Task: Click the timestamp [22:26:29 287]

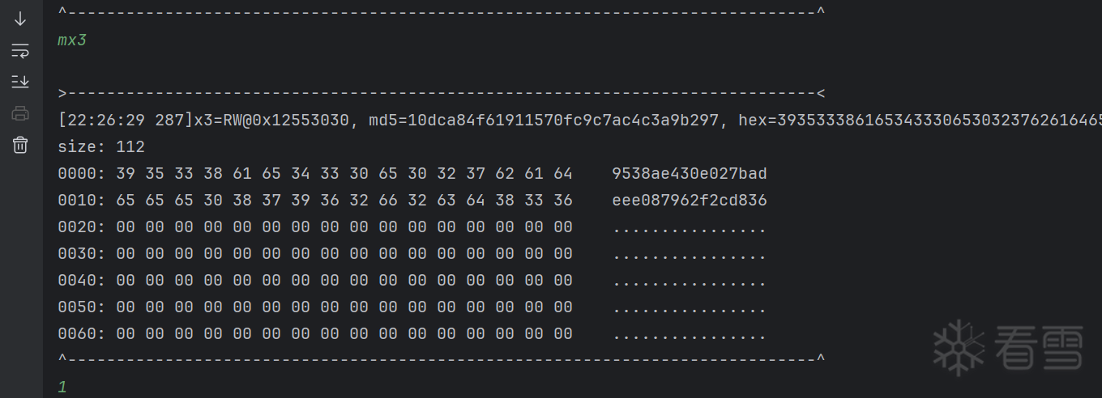Action: point(125,120)
